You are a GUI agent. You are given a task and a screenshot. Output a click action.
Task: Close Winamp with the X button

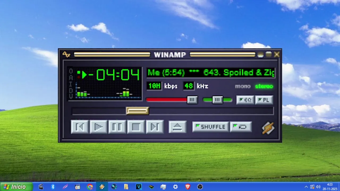point(277,54)
